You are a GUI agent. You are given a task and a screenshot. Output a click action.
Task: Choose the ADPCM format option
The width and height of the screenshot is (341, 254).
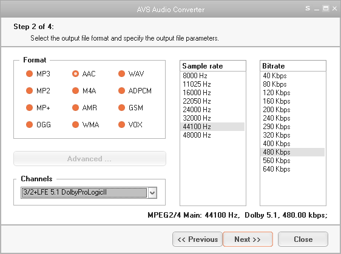click(x=121, y=90)
